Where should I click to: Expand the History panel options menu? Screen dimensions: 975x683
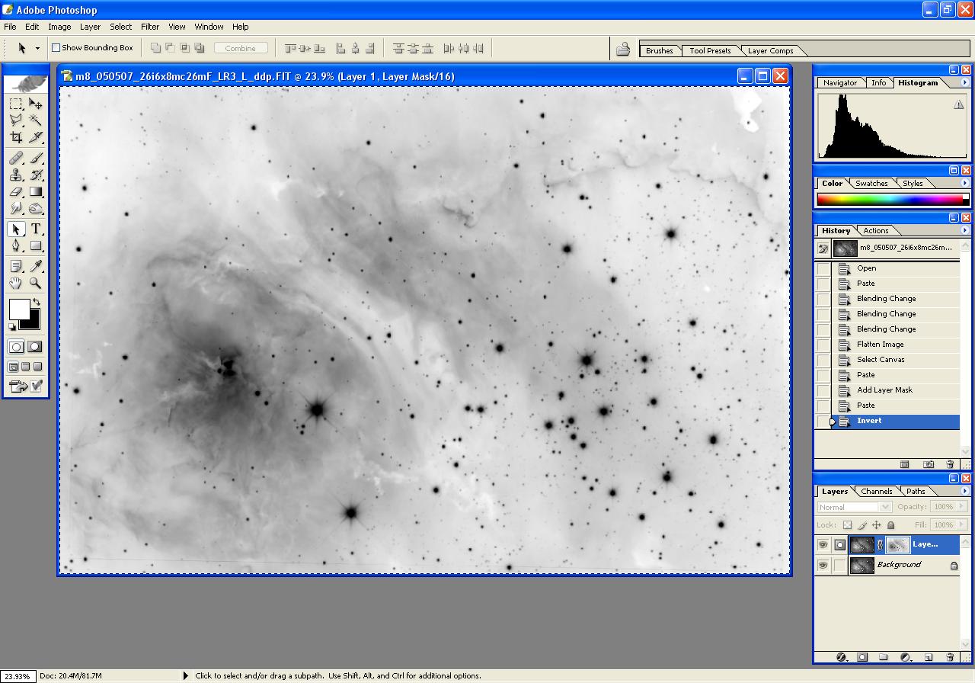tap(964, 230)
